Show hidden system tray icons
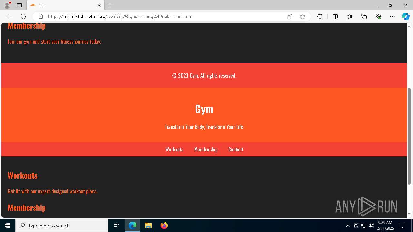Screen dimensions: 413x232 (x=348, y=226)
